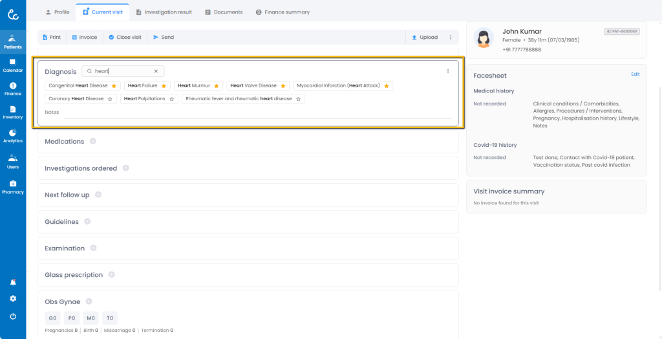Screen dimensions: 662x339
Task: Open the settings gear icon
Action: pos(13,299)
